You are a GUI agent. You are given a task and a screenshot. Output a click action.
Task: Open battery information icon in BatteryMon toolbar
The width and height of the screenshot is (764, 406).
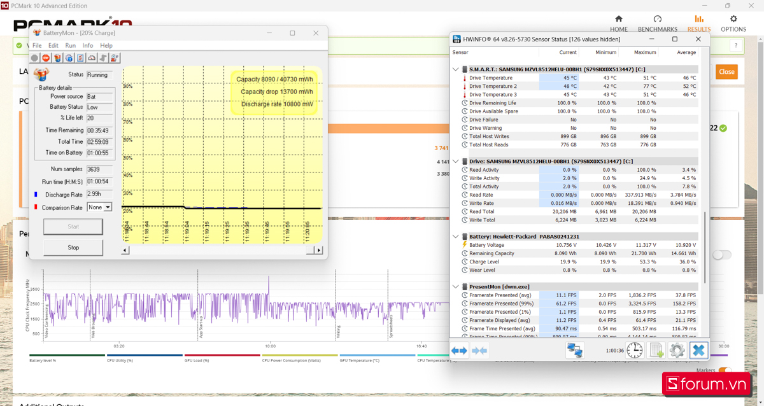click(57, 58)
